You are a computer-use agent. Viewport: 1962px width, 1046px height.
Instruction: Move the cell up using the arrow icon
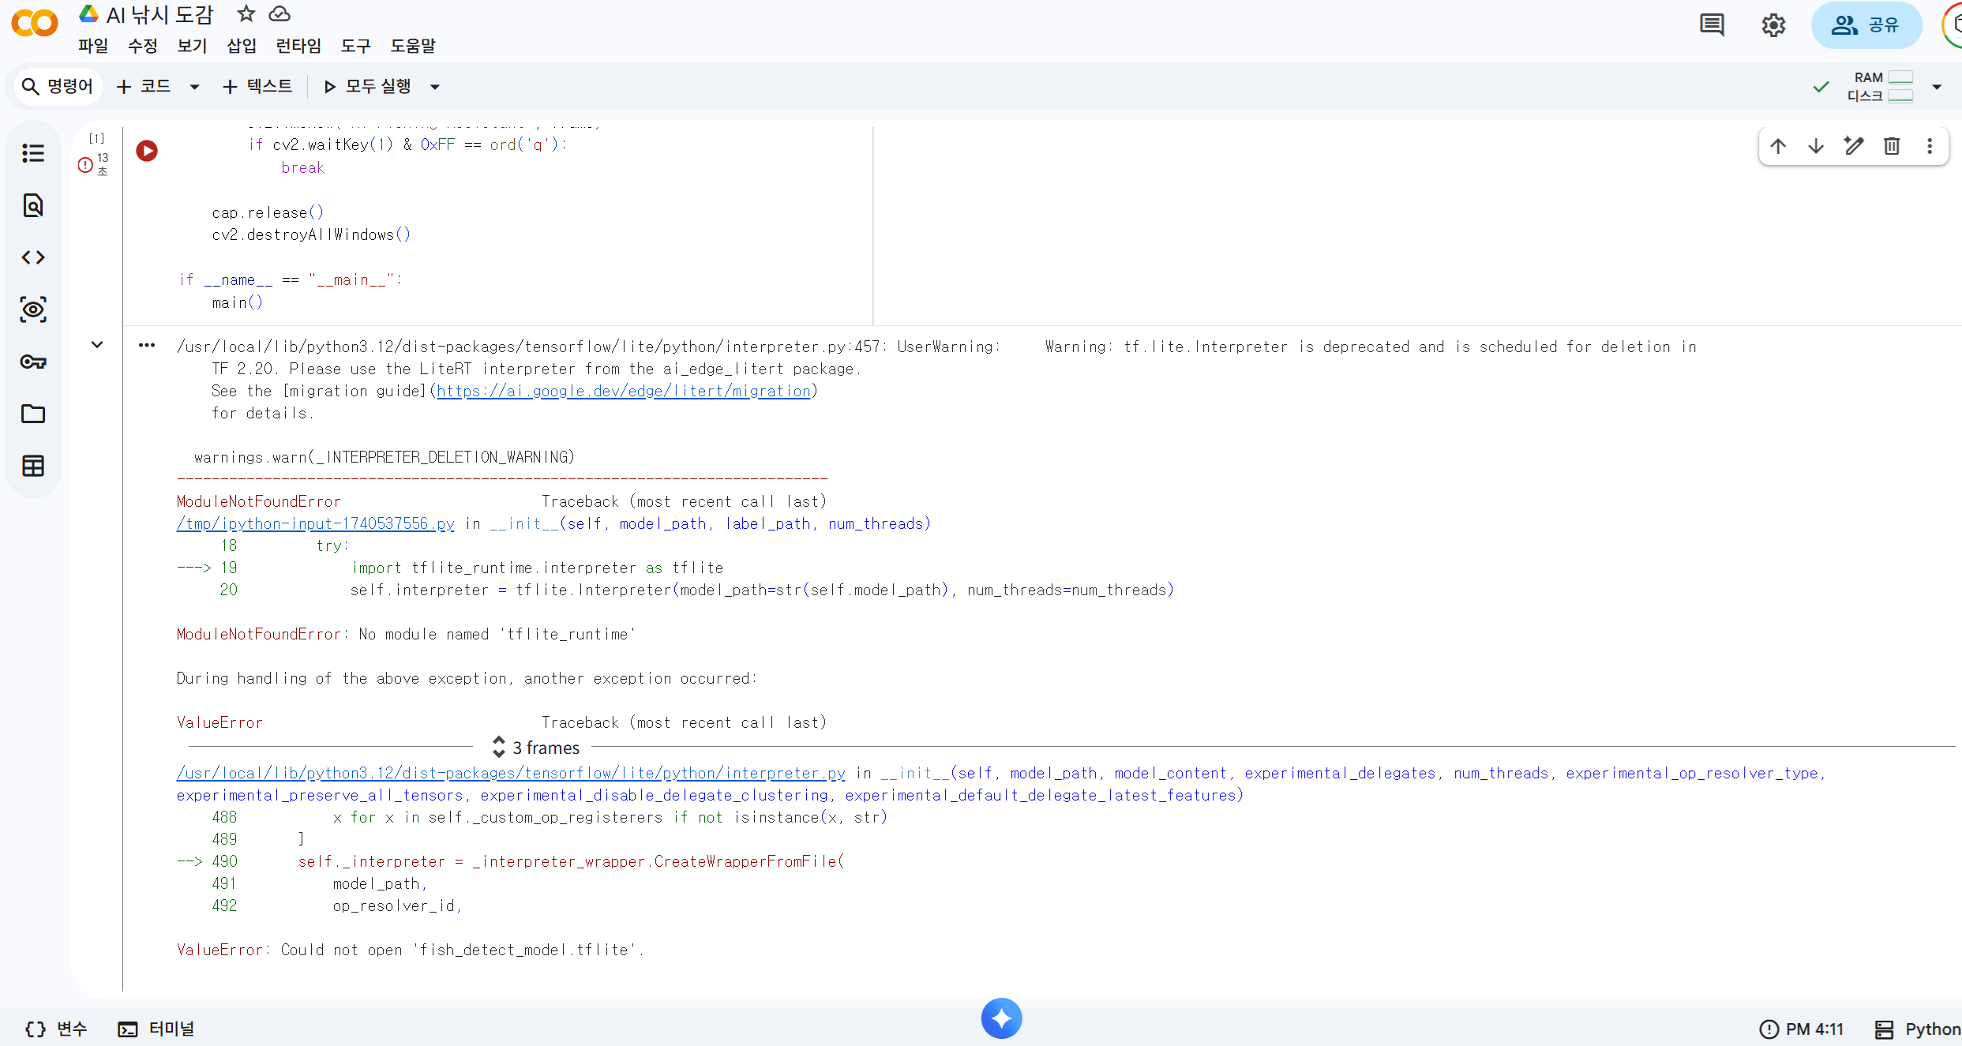coord(1777,146)
